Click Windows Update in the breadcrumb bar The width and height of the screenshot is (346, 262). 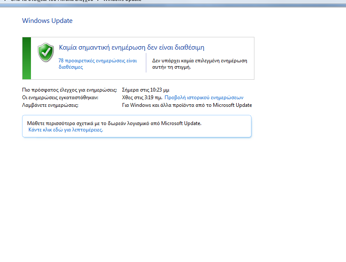[122, 1]
